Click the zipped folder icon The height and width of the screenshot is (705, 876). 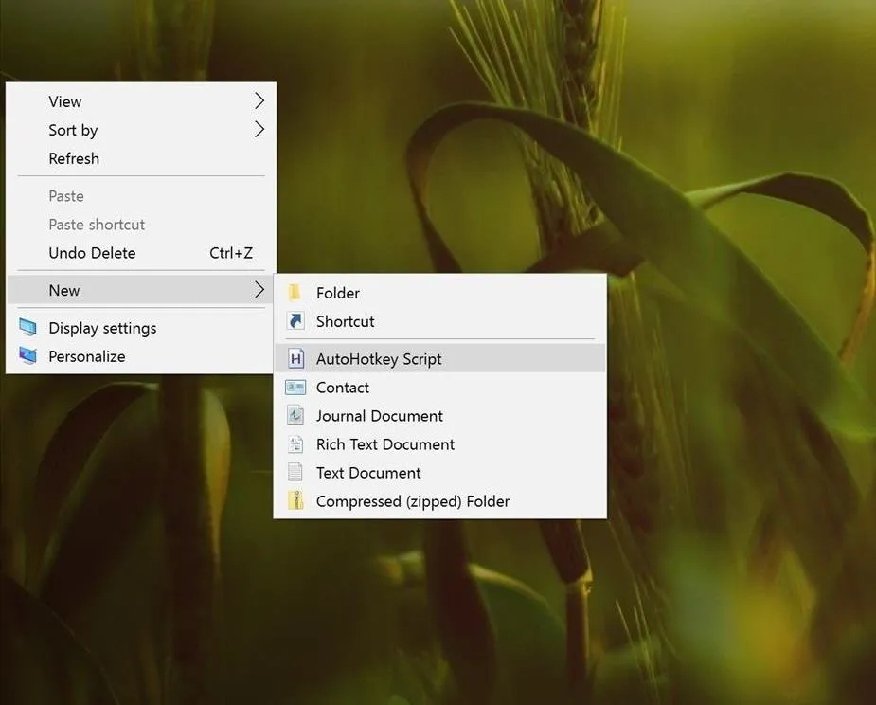(295, 500)
